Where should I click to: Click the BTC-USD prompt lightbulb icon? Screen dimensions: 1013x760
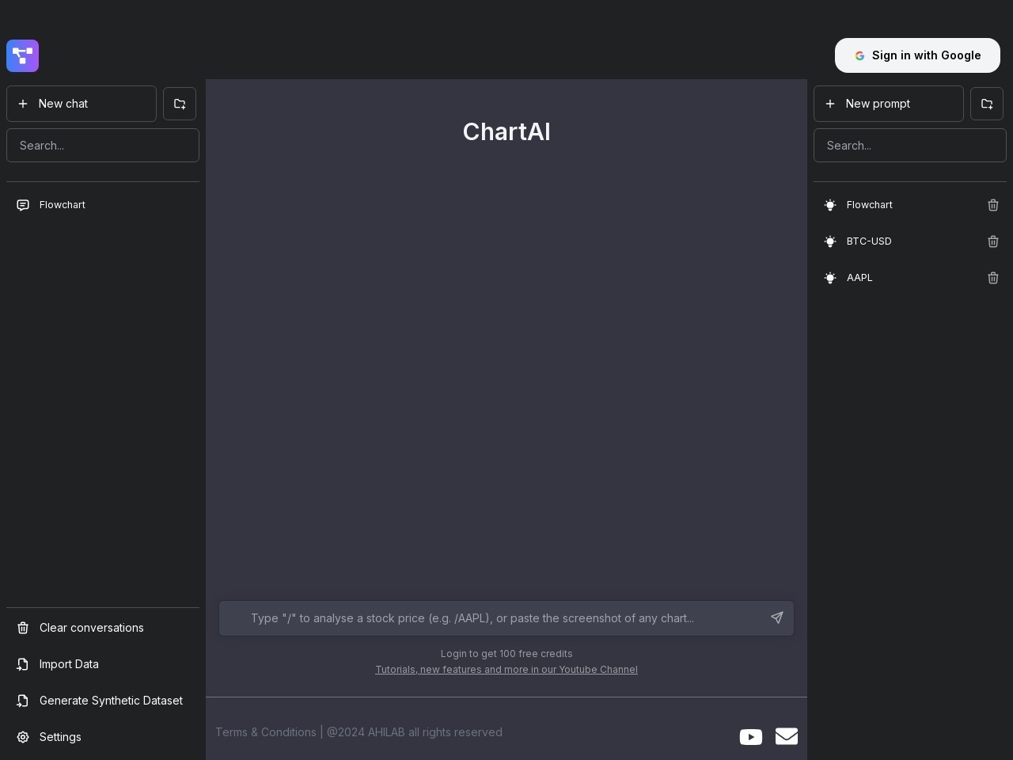[x=830, y=241]
